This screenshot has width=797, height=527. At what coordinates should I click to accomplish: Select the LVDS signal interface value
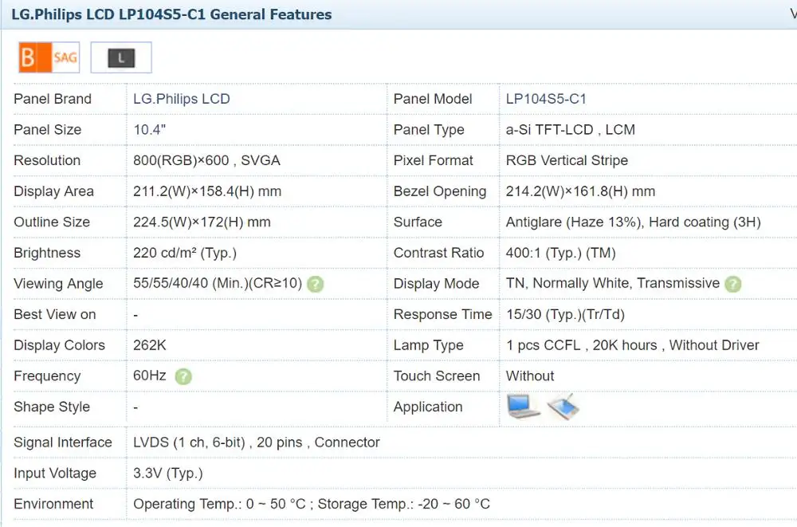256,442
